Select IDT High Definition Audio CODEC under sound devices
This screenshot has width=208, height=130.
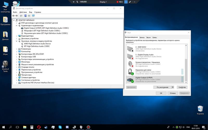click(37, 46)
